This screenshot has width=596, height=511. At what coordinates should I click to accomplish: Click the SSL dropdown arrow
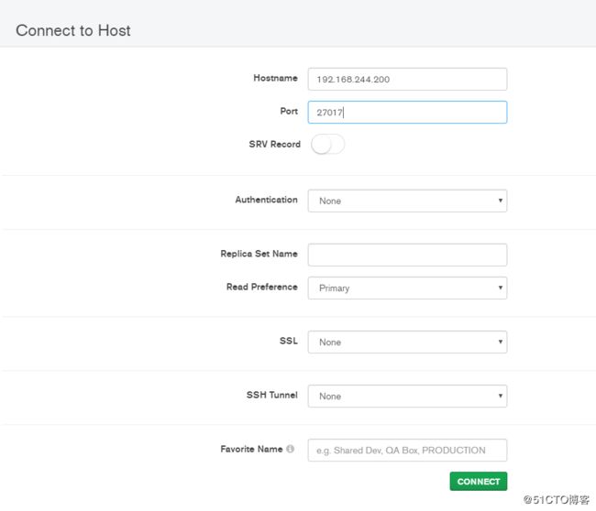pos(501,342)
